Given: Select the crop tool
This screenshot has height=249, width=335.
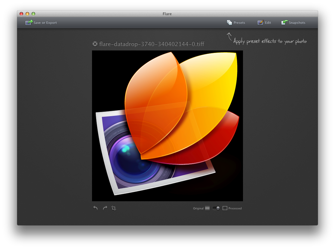Looking at the screenshot, I should pos(114,208).
